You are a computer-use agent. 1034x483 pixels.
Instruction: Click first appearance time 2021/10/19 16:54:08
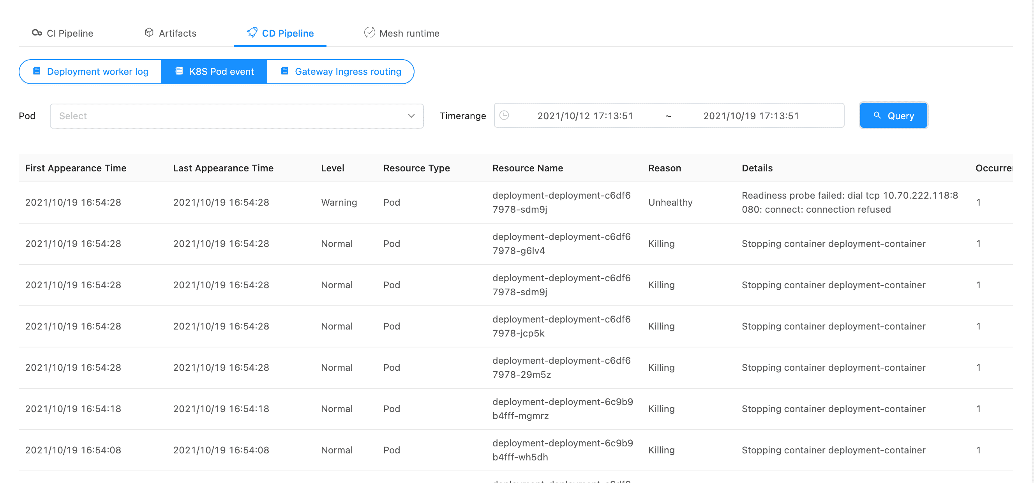click(73, 451)
